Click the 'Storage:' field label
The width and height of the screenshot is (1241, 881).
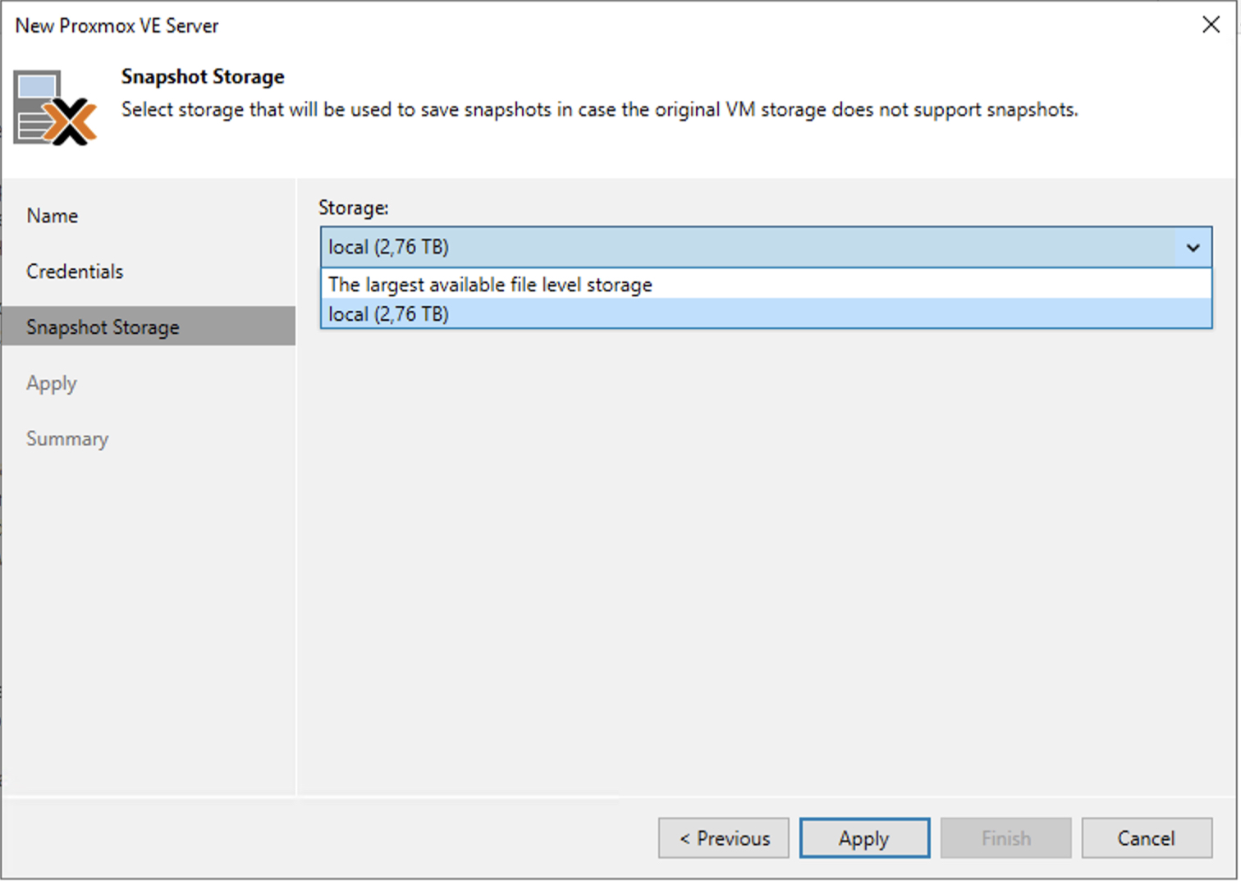pos(353,208)
